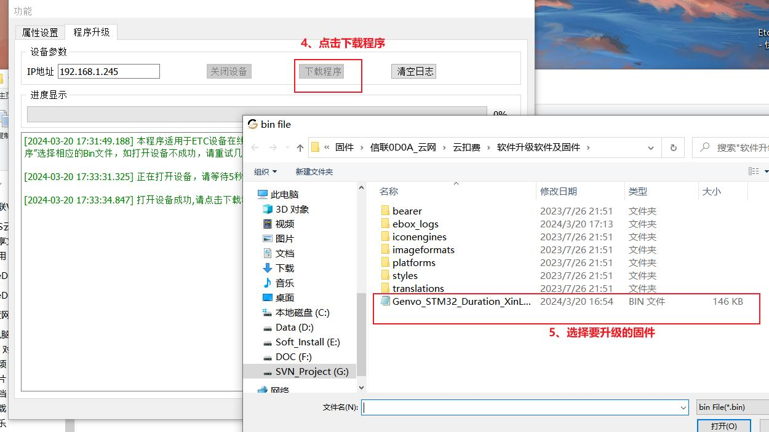The image size is (769, 432).
Task: Sort by 修改日期 column header
Action: pyautogui.click(x=559, y=192)
